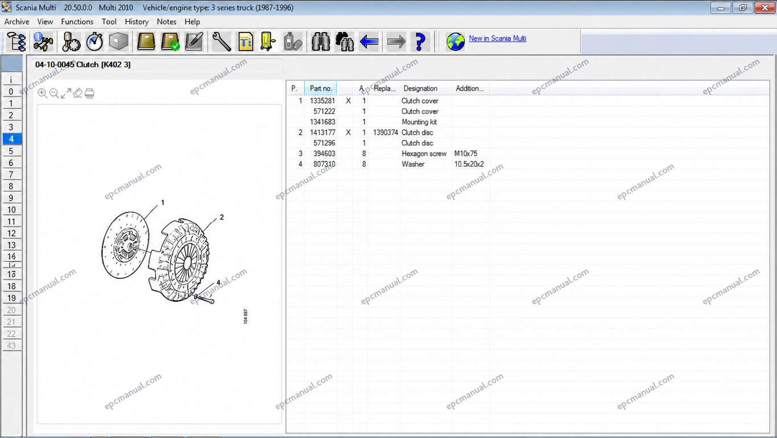Click the Addition... column header

coord(471,88)
